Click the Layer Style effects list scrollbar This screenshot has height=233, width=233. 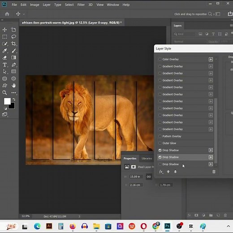[x=216, y=131]
